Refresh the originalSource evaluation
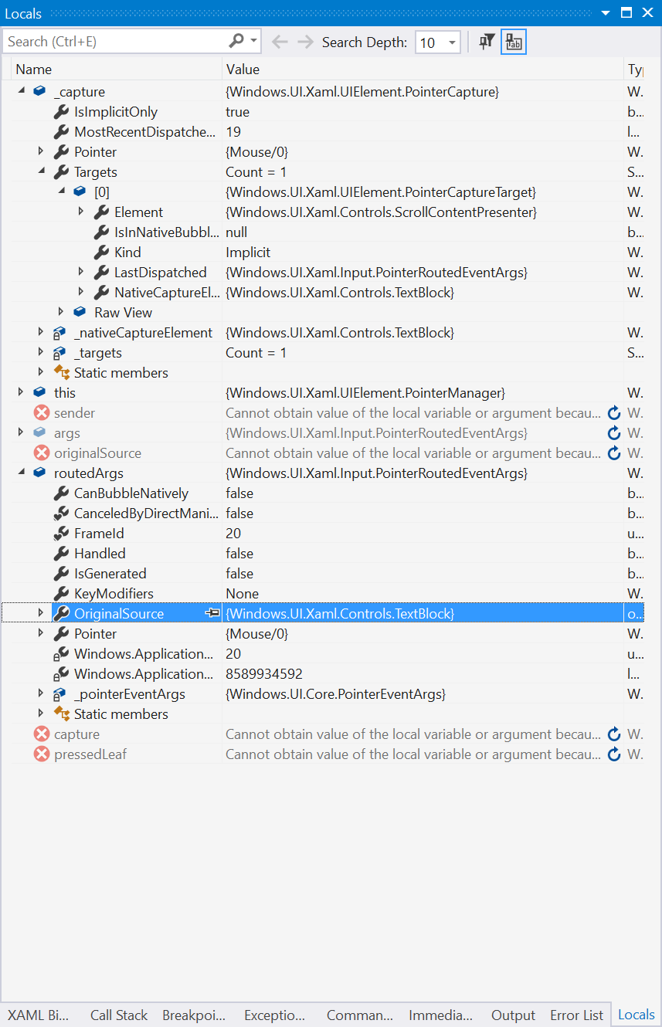This screenshot has height=1027, width=662. point(614,452)
